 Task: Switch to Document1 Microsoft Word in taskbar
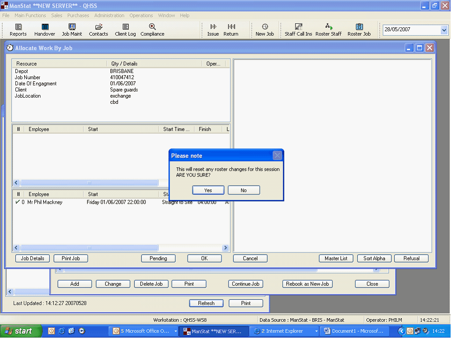tap(354, 331)
